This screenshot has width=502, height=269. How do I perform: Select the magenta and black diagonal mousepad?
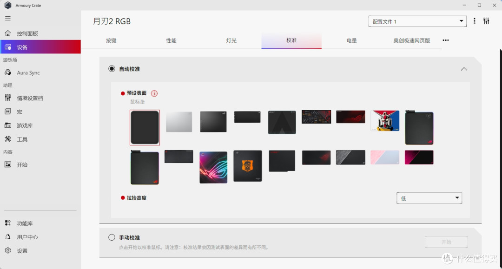pyautogui.click(x=419, y=157)
